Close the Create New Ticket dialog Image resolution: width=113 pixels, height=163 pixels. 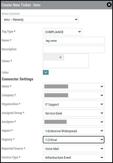click(109, 5)
